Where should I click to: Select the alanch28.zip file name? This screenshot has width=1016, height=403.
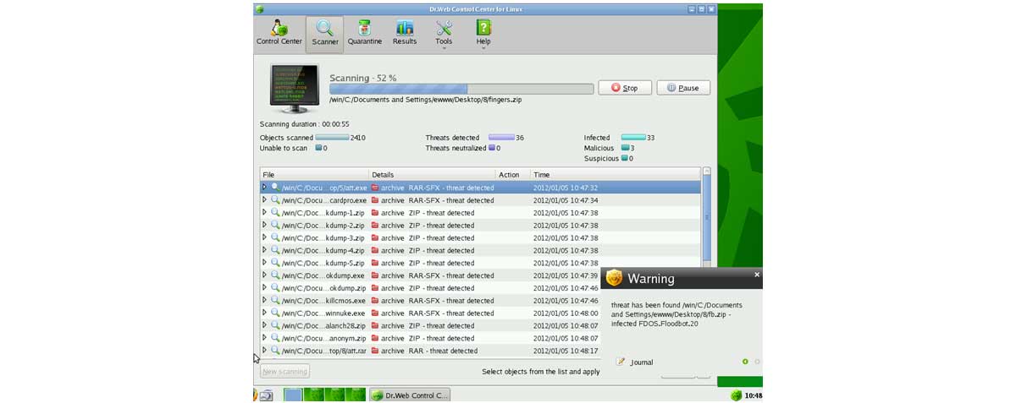coord(323,325)
